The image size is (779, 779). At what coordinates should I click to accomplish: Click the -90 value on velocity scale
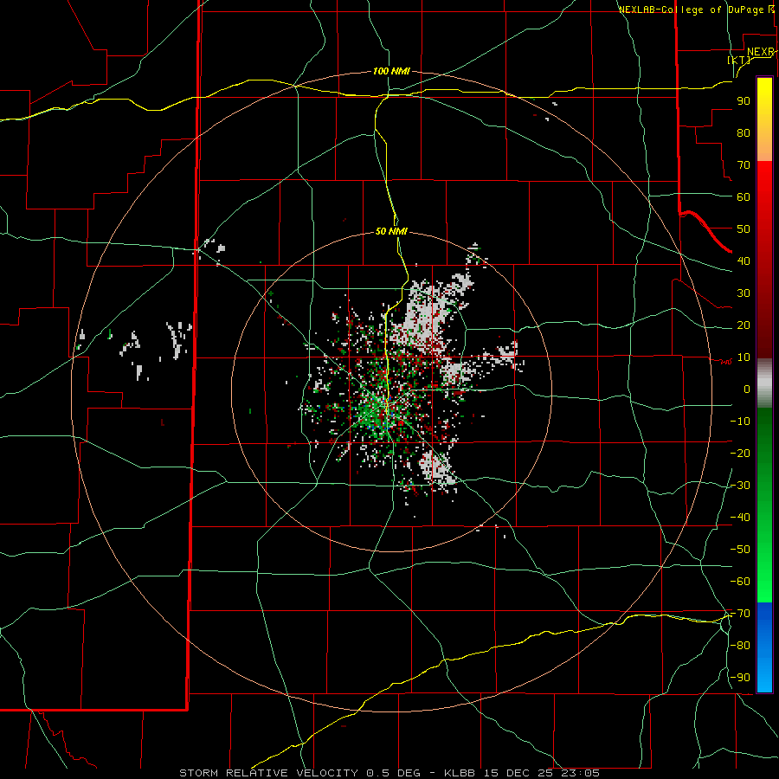point(740,678)
